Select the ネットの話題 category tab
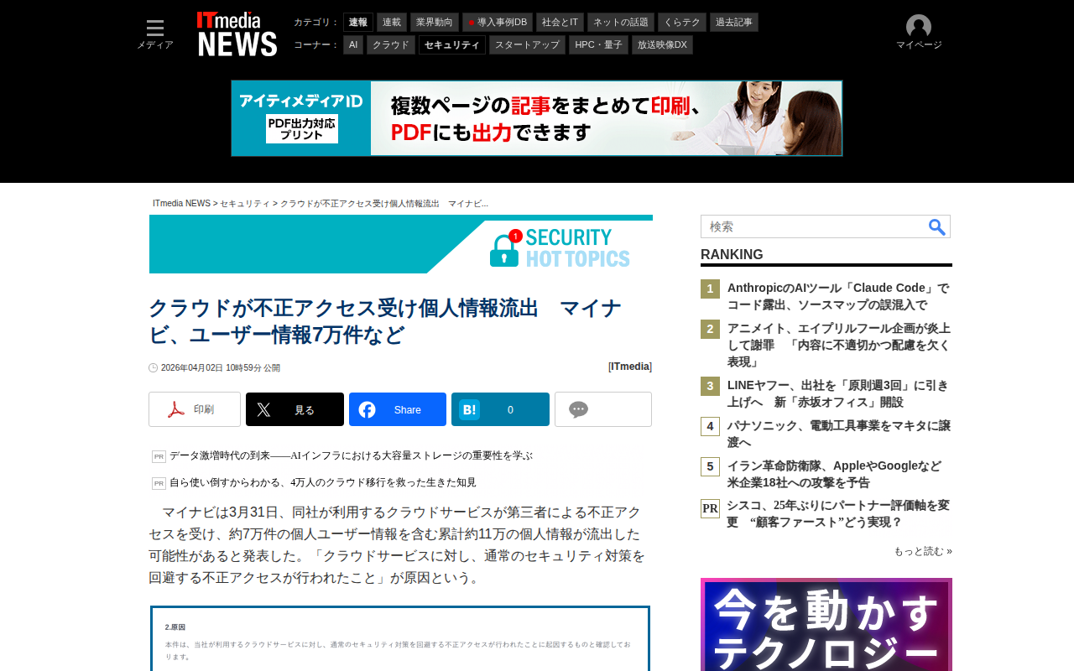Screen dimensions: 1074x671 click(621, 23)
